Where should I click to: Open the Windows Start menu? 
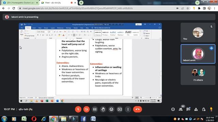click(x=4, y=119)
